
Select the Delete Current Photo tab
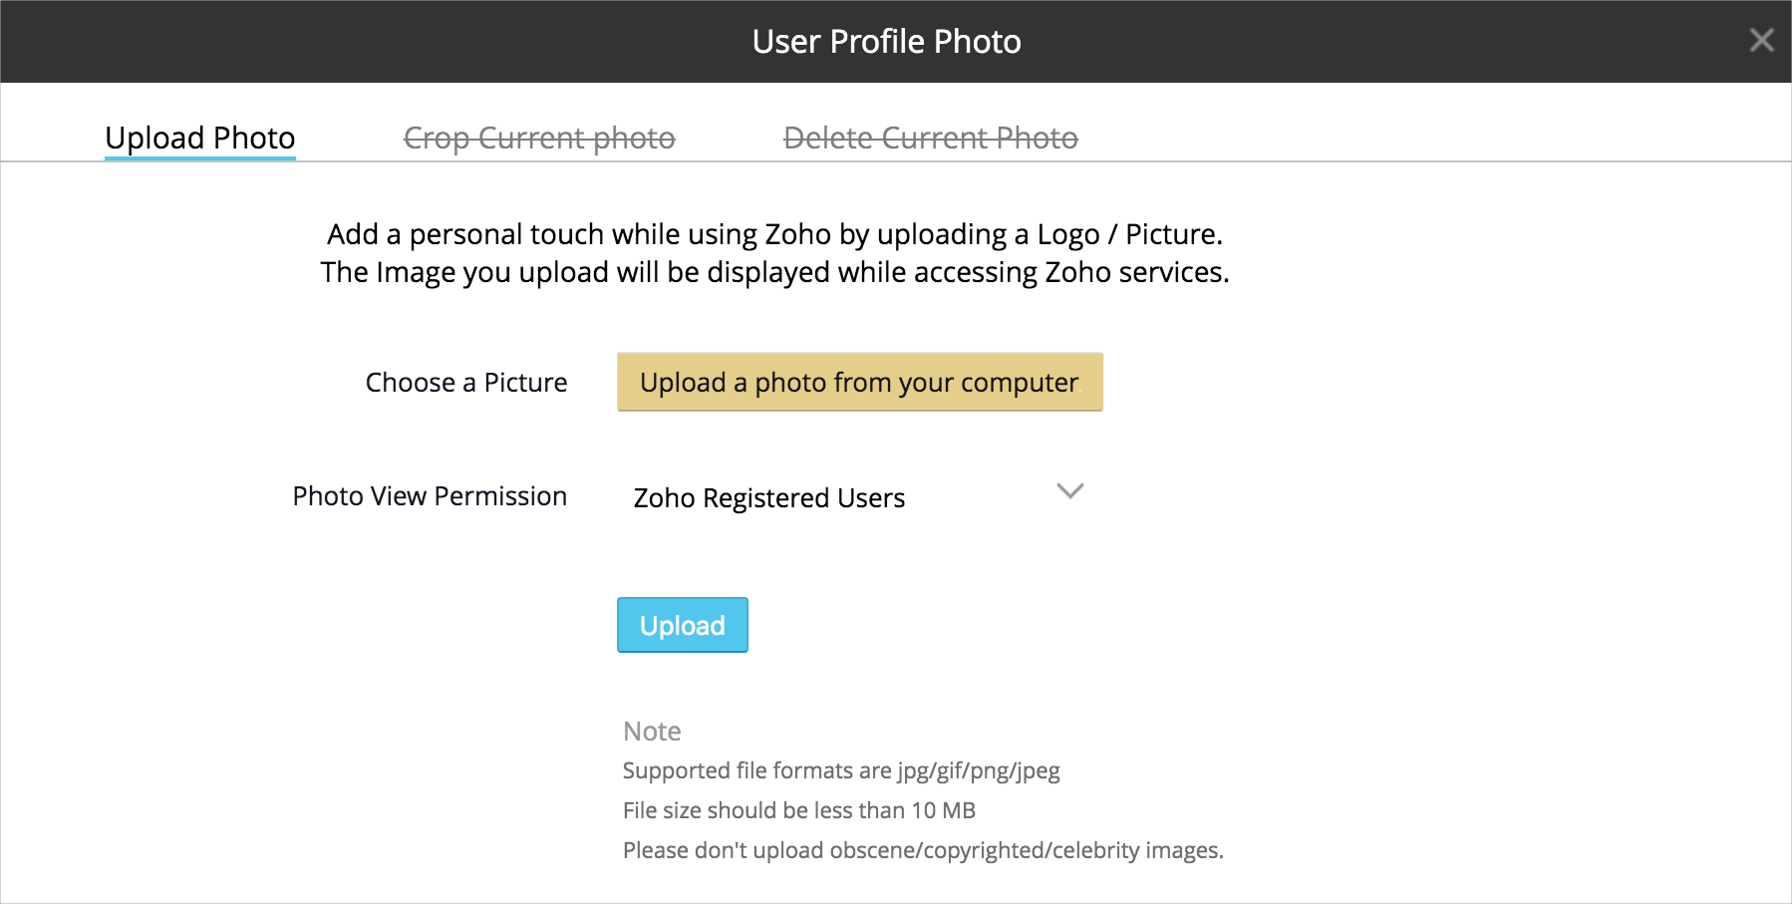(x=930, y=138)
